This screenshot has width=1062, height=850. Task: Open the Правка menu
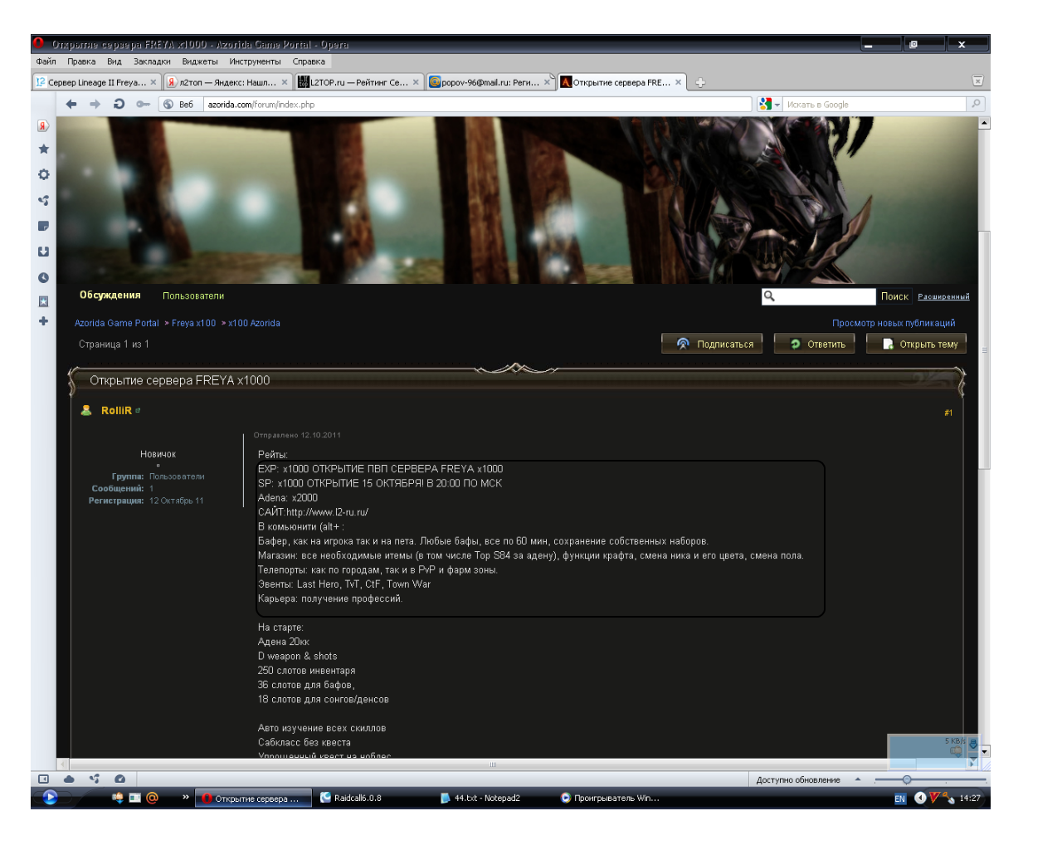point(81,61)
